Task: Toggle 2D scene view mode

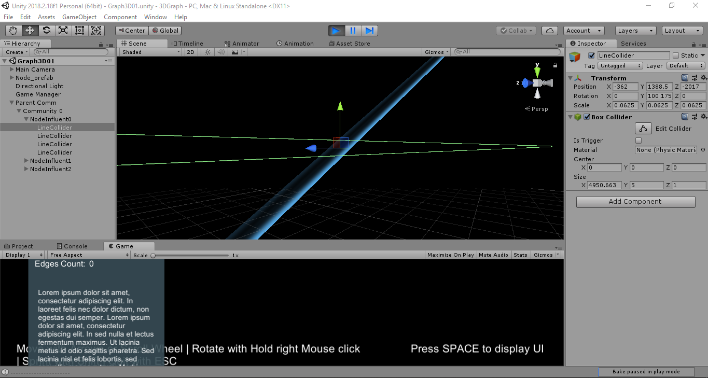Action: click(x=190, y=52)
